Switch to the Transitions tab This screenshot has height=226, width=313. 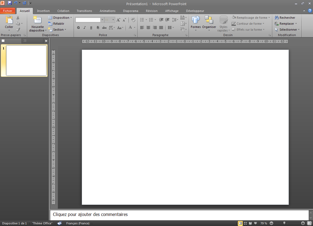pyautogui.click(x=84, y=11)
